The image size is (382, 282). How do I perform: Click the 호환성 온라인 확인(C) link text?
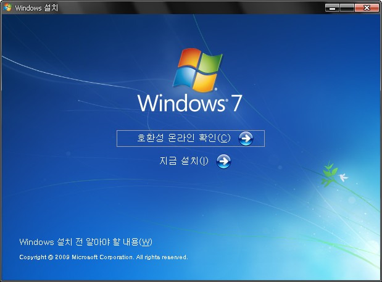click(184, 138)
